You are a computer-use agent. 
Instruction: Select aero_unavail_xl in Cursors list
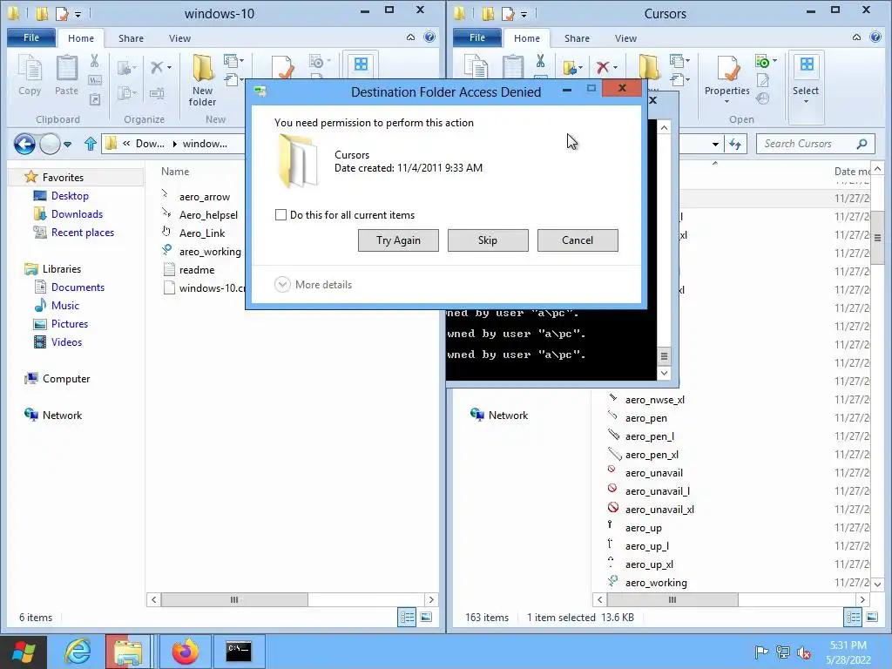point(659,509)
